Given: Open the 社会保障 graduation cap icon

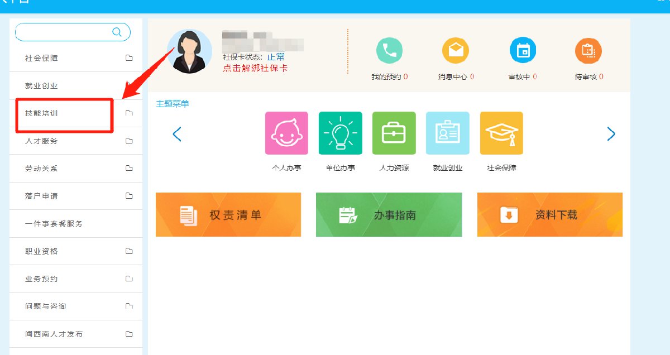Looking at the screenshot, I should pyautogui.click(x=501, y=133).
